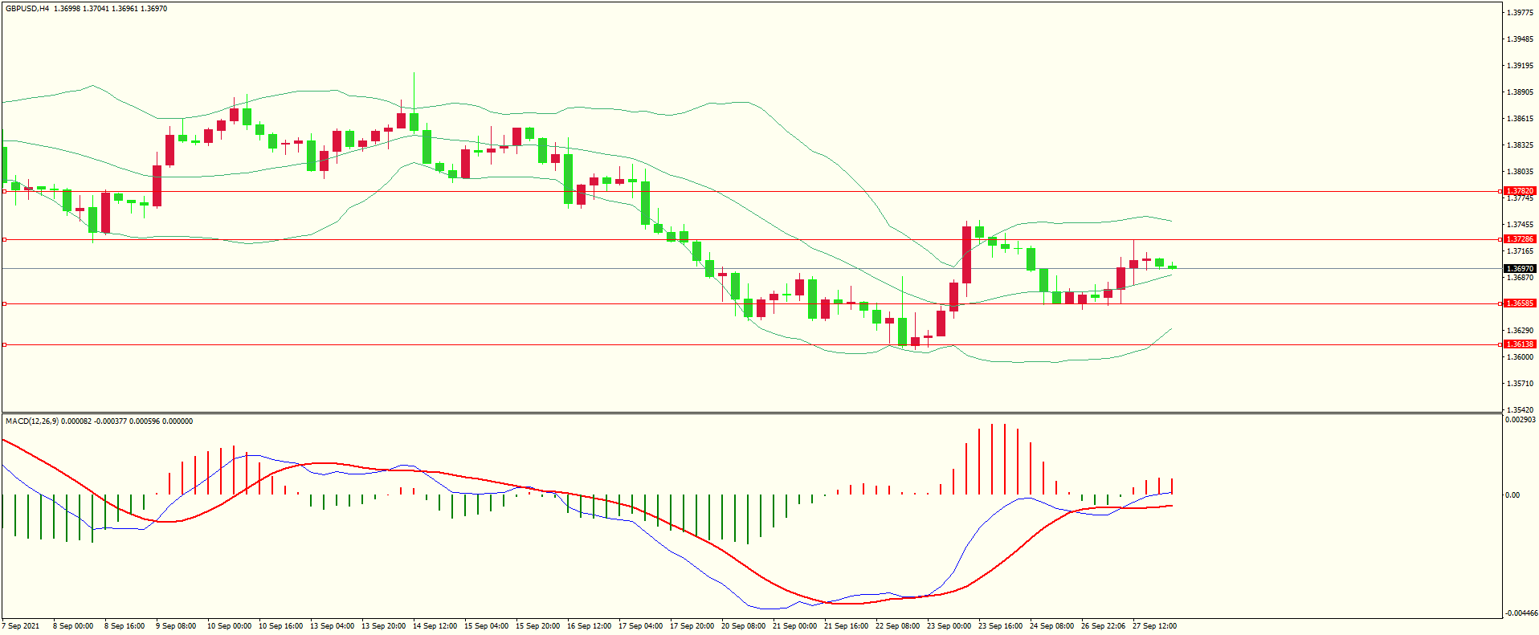Image resolution: width=1539 pixels, height=635 pixels.
Task: Select the 1.37820 red price level tag
Action: [1520, 191]
